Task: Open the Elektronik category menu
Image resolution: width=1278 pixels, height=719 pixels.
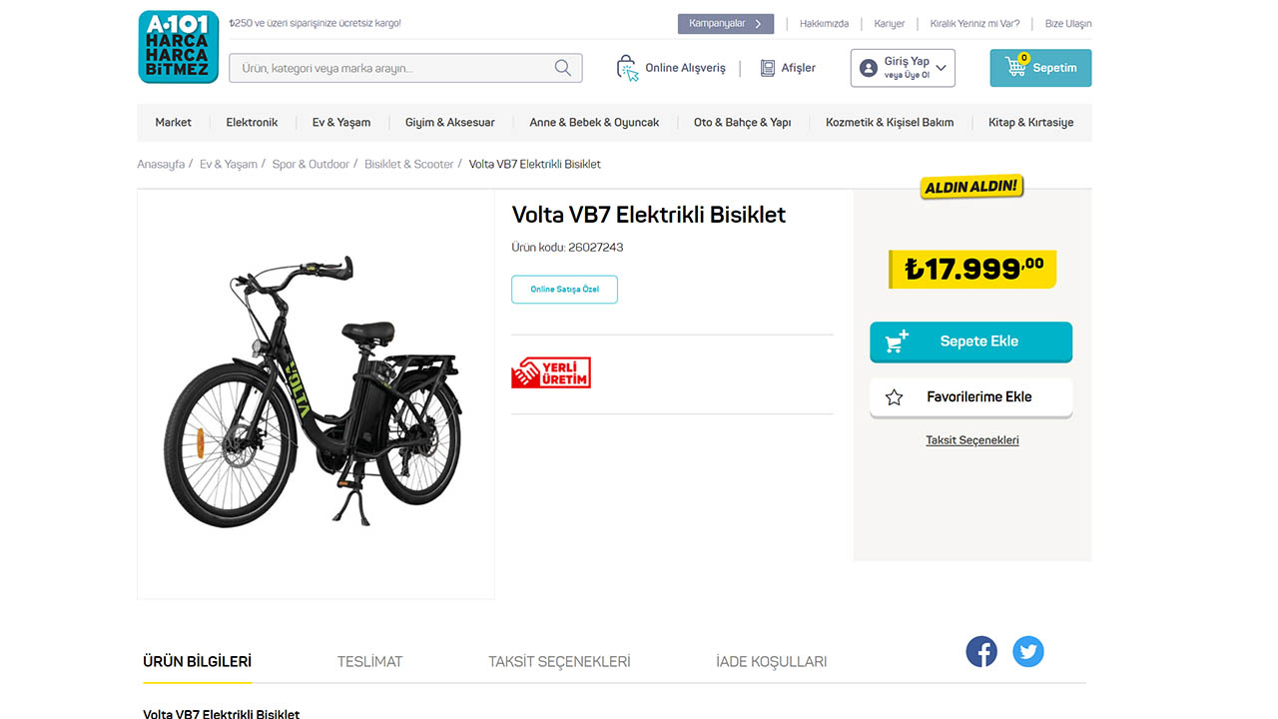Action: 252,123
